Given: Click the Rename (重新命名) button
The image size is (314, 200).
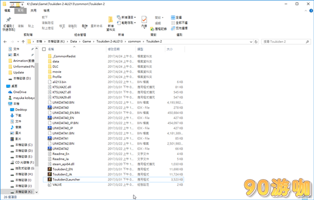Looking at the screenshot, I should pos(96,26).
